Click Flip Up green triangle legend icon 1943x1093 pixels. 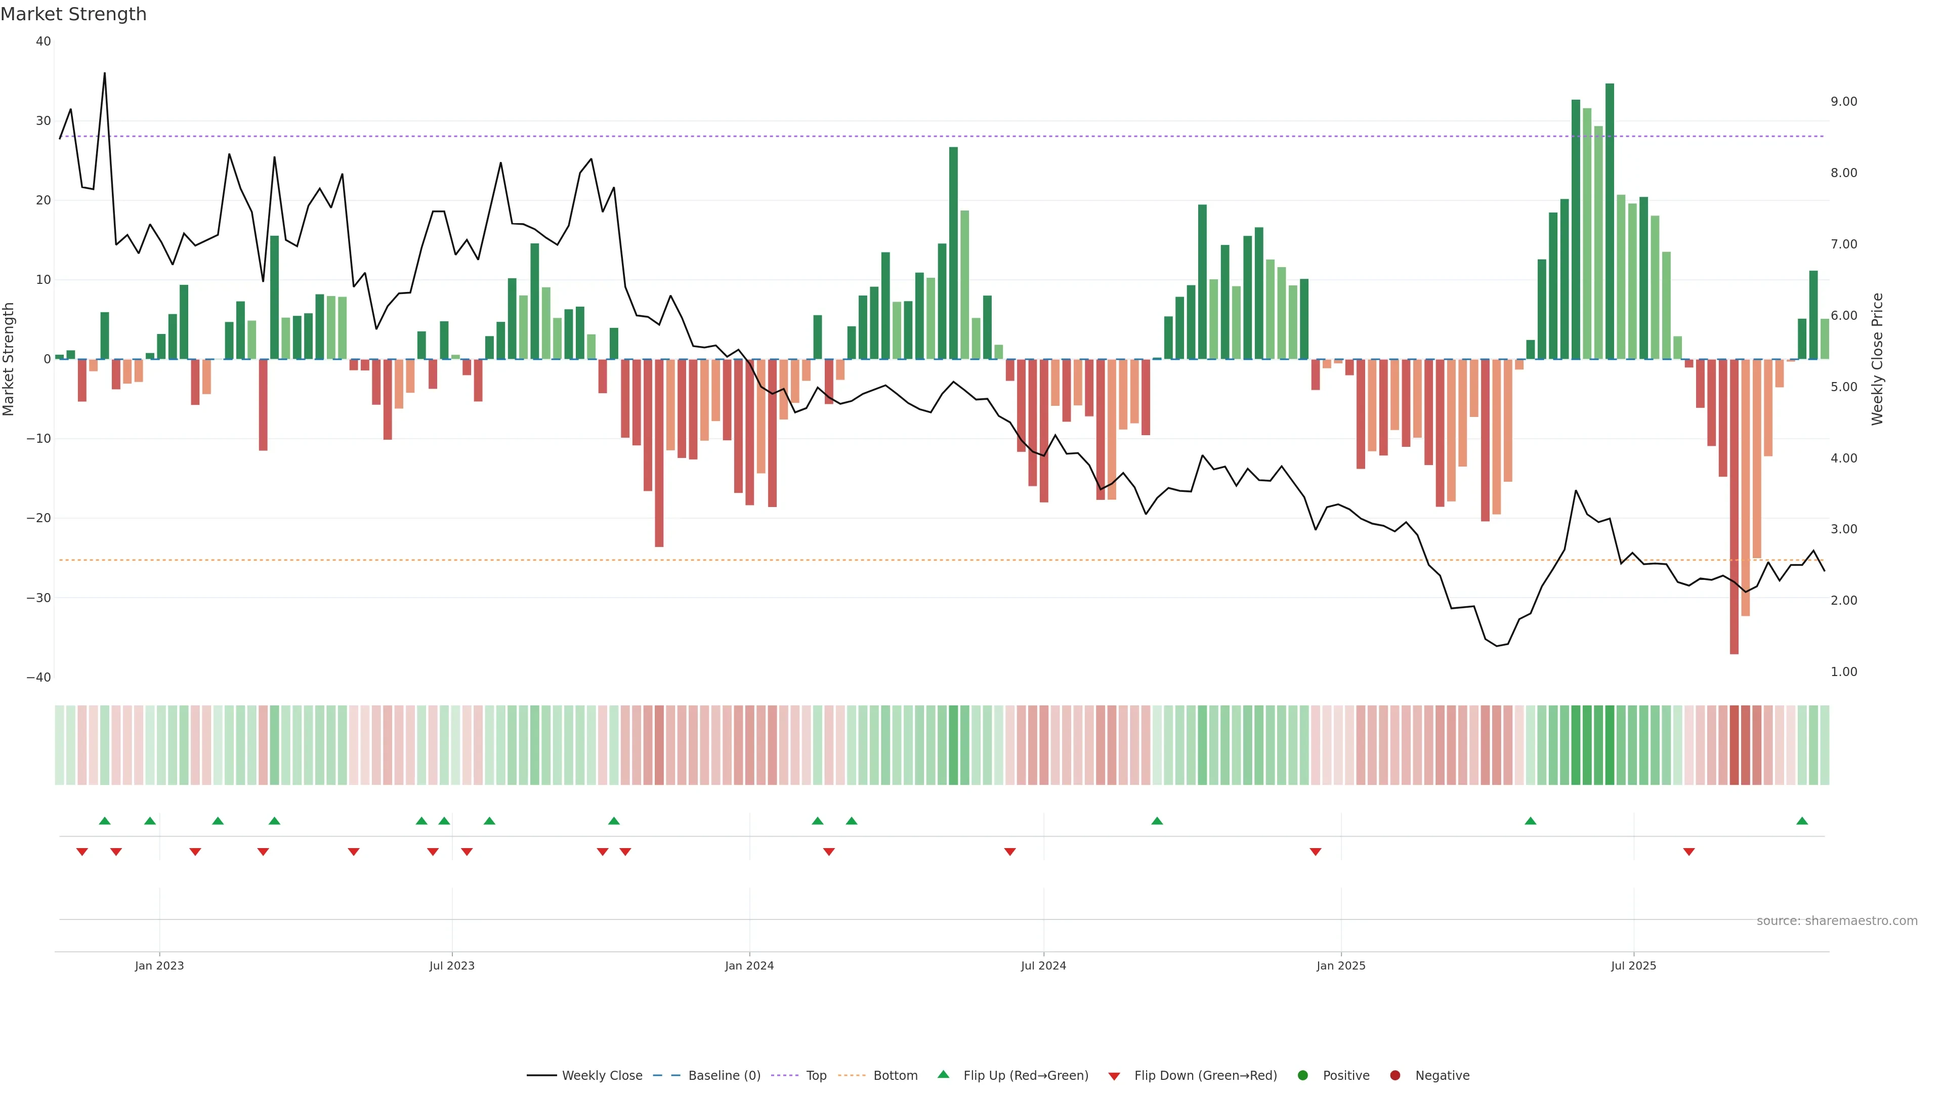(943, 1074)
